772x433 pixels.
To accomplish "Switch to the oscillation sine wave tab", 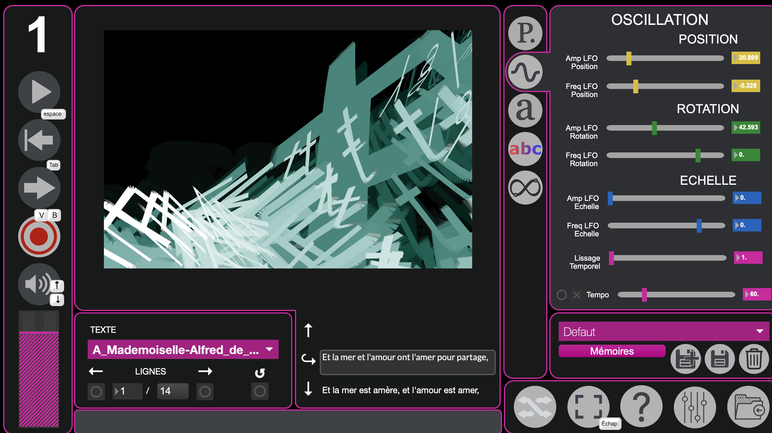I will (x=525, y=72).
